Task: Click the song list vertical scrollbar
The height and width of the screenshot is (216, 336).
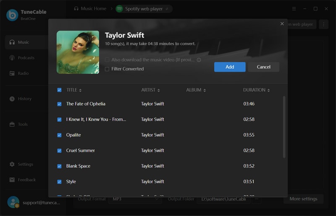Action: point(284,127)
